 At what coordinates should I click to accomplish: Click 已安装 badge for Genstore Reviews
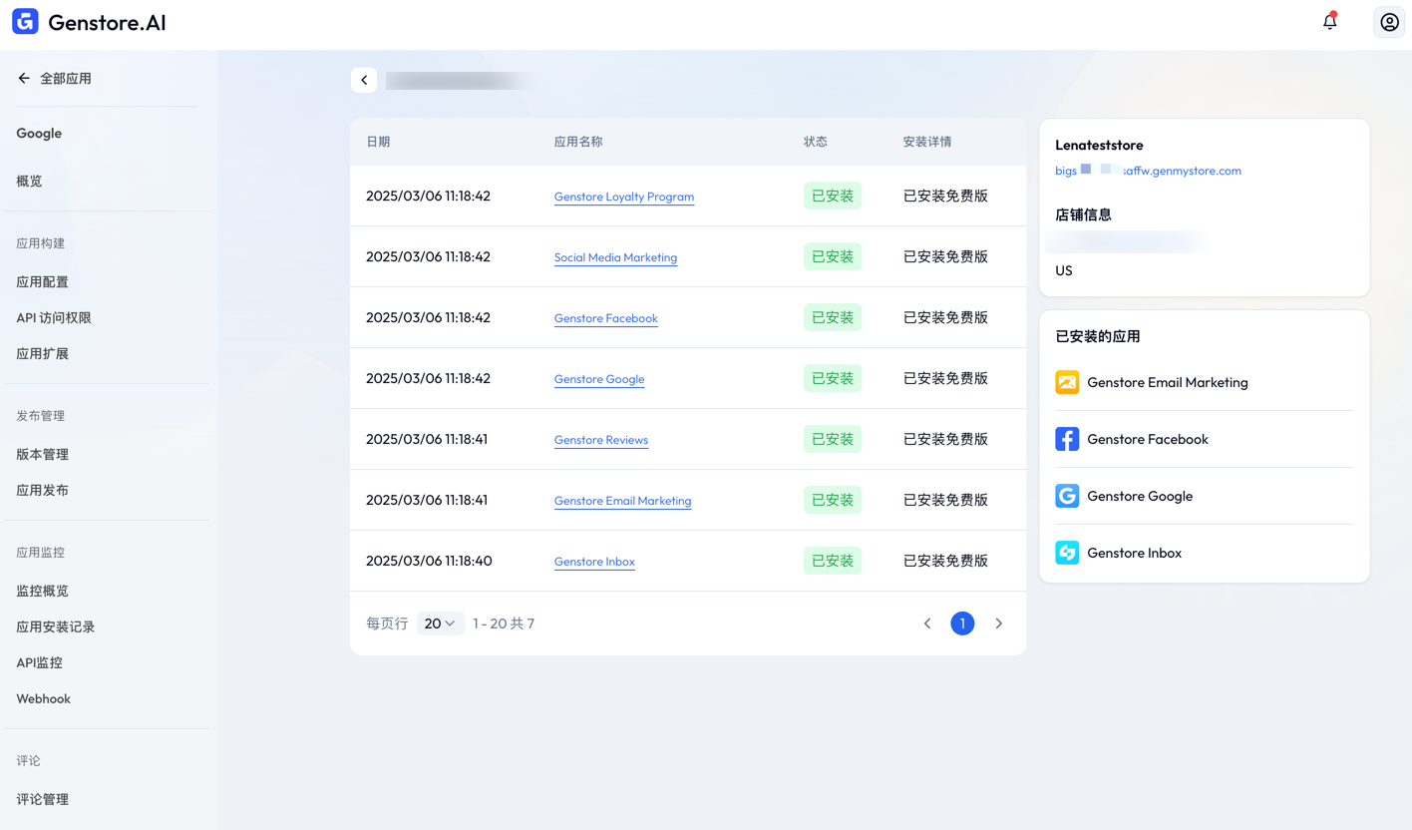(833, 439)
